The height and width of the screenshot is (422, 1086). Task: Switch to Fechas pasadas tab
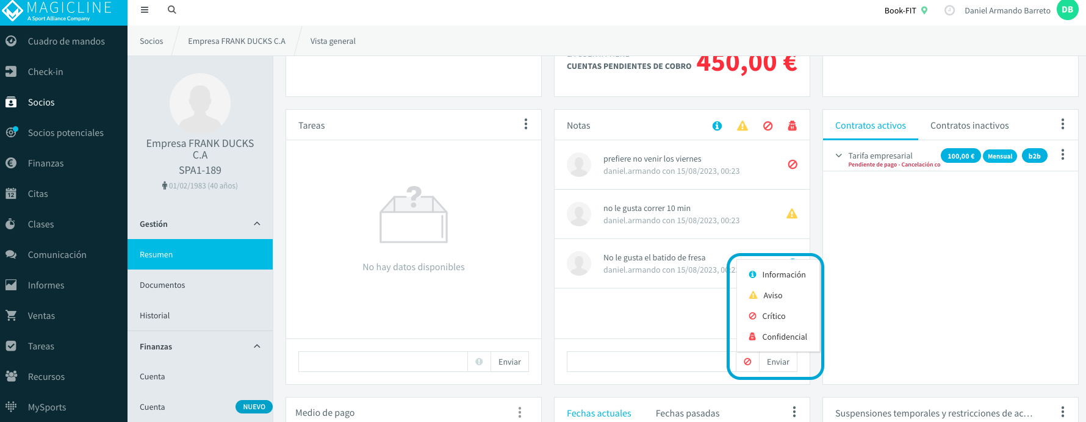point(688,413)
